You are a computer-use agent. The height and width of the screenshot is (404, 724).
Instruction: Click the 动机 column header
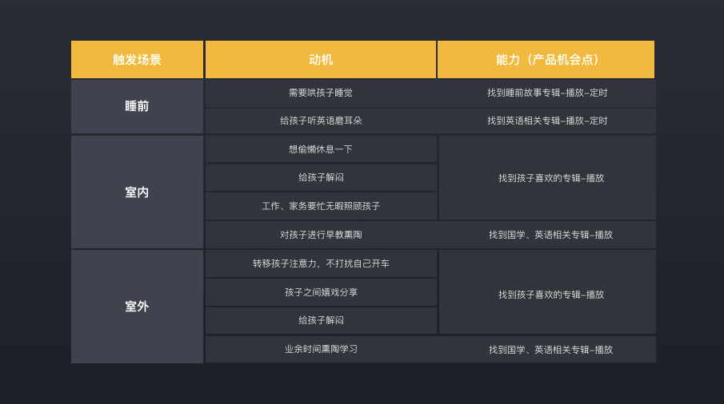pyautogui.click(x=321, y=60)
